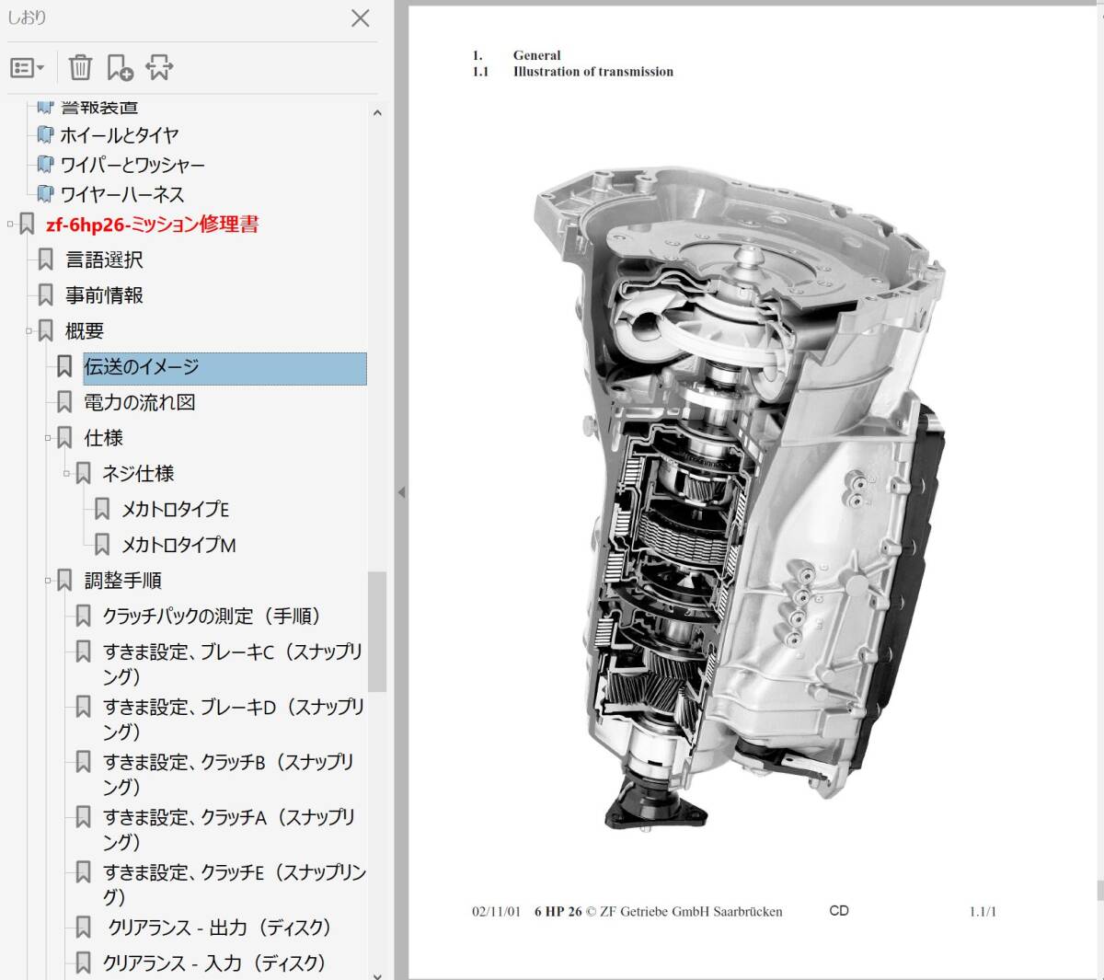Click bookmark icon beside ホイールとタイヤ
This screenshot has height=980, width=1104.
pos(45,135)
